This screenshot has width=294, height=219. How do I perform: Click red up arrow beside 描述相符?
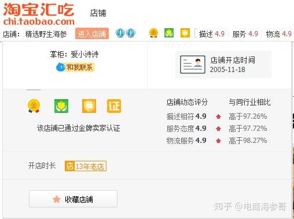[218, 116]
